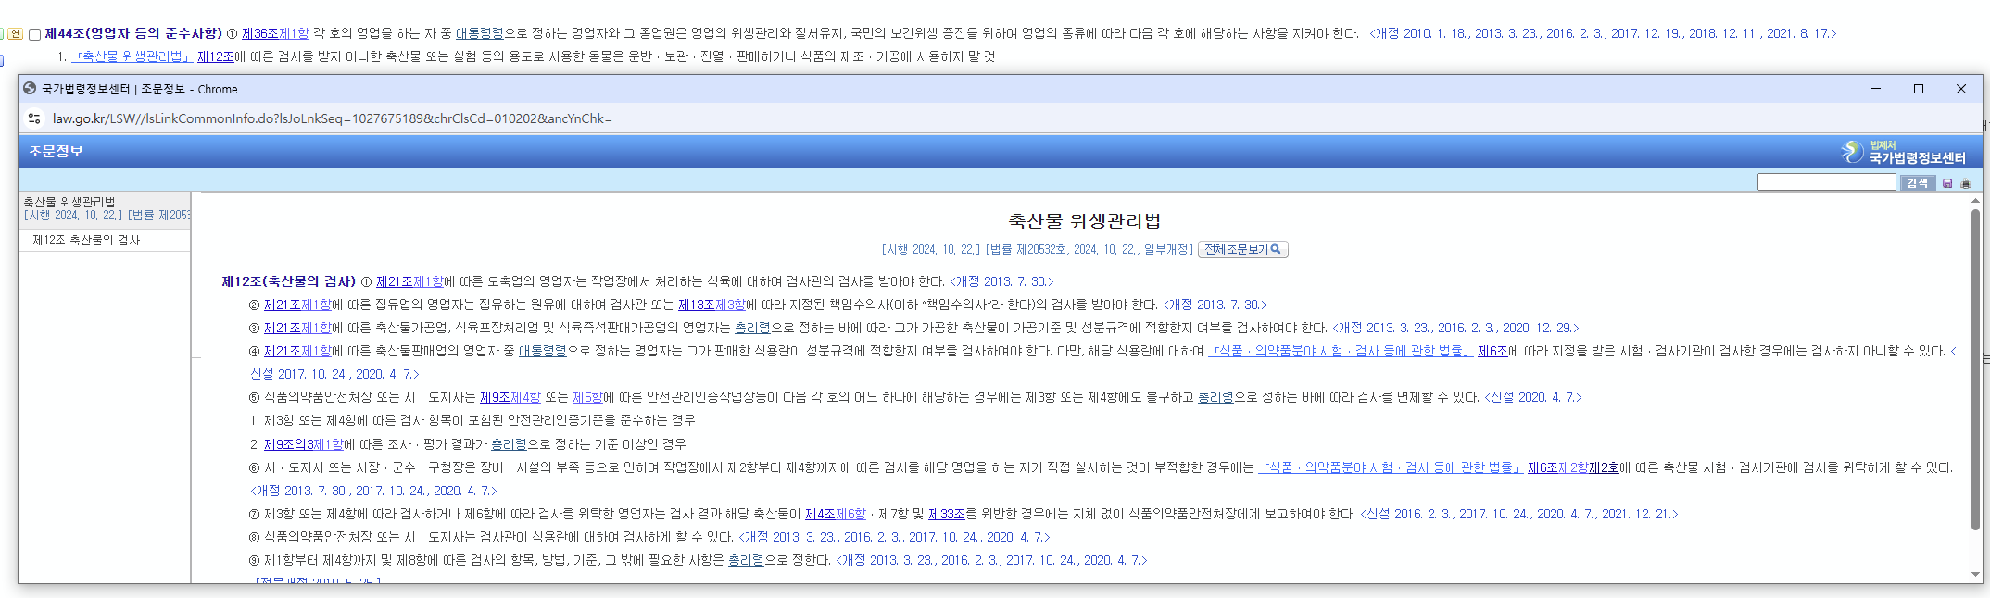This screenshot has height=598, width=1990.
Task: Open 제21조제1항 link in paragraph ②
Action: [297, 305]
